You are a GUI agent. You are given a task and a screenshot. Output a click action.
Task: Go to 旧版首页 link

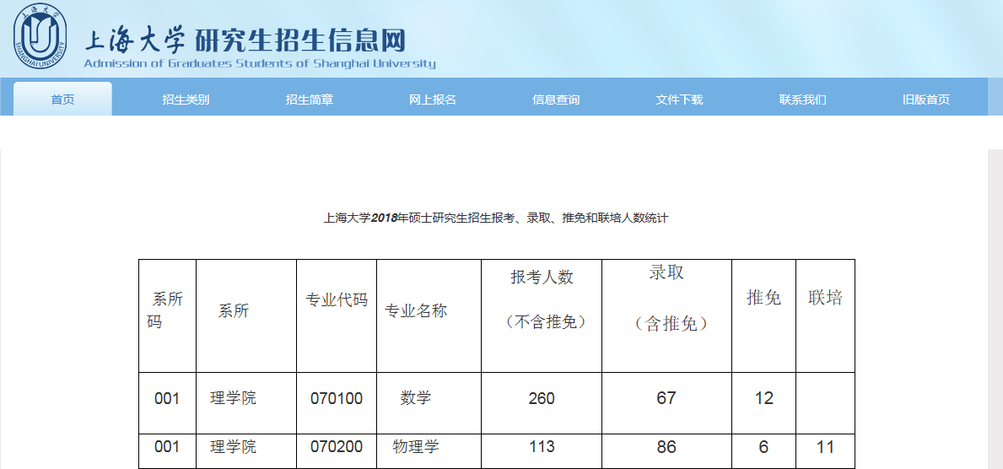pos(926,100)
